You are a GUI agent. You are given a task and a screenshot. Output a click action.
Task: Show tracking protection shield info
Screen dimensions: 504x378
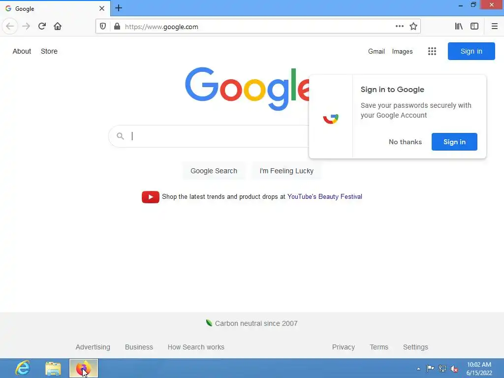pos(103,27)
